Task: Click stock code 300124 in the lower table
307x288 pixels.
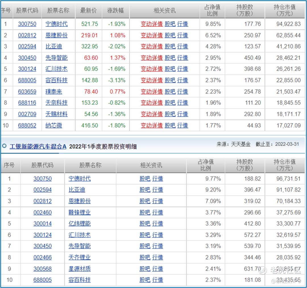Action: pos(42,235)
